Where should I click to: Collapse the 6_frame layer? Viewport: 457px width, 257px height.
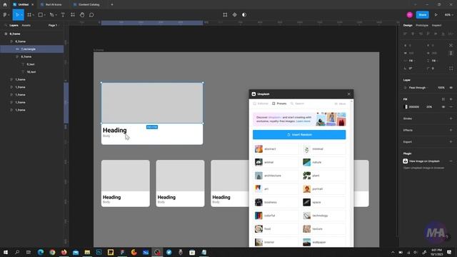pos(11,41)
